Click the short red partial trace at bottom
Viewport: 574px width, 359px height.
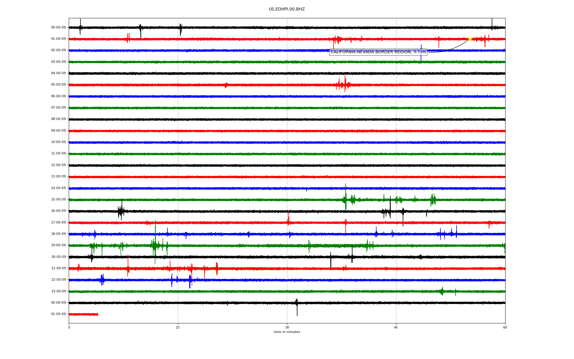83,314
